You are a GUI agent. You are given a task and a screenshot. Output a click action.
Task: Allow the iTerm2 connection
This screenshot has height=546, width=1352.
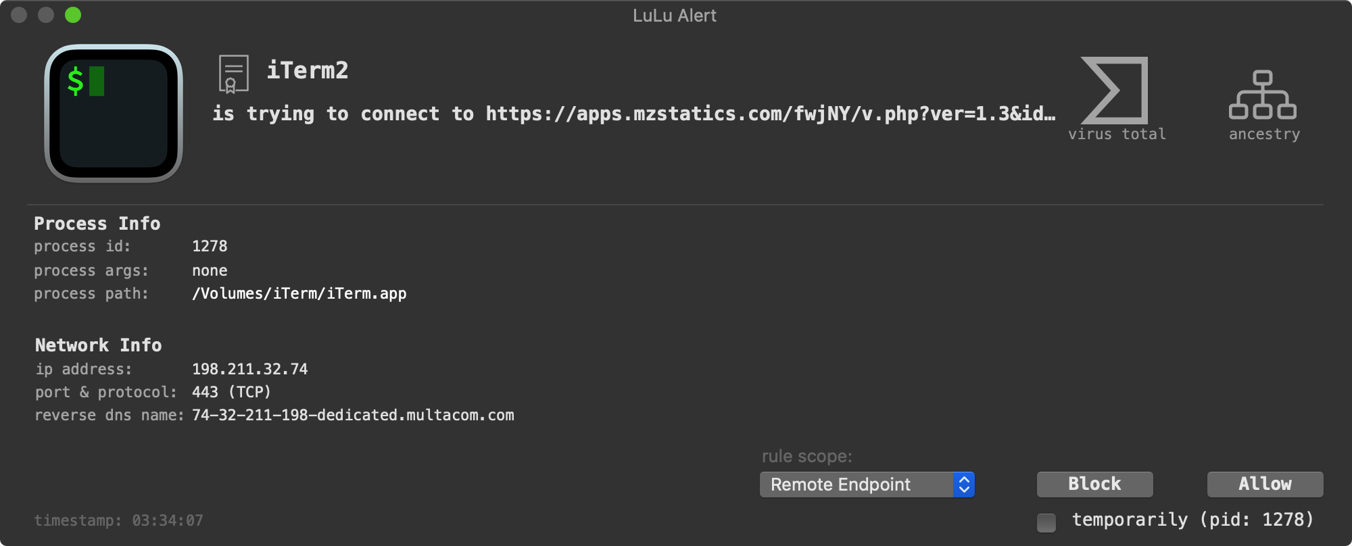[x=1265, y=484]
